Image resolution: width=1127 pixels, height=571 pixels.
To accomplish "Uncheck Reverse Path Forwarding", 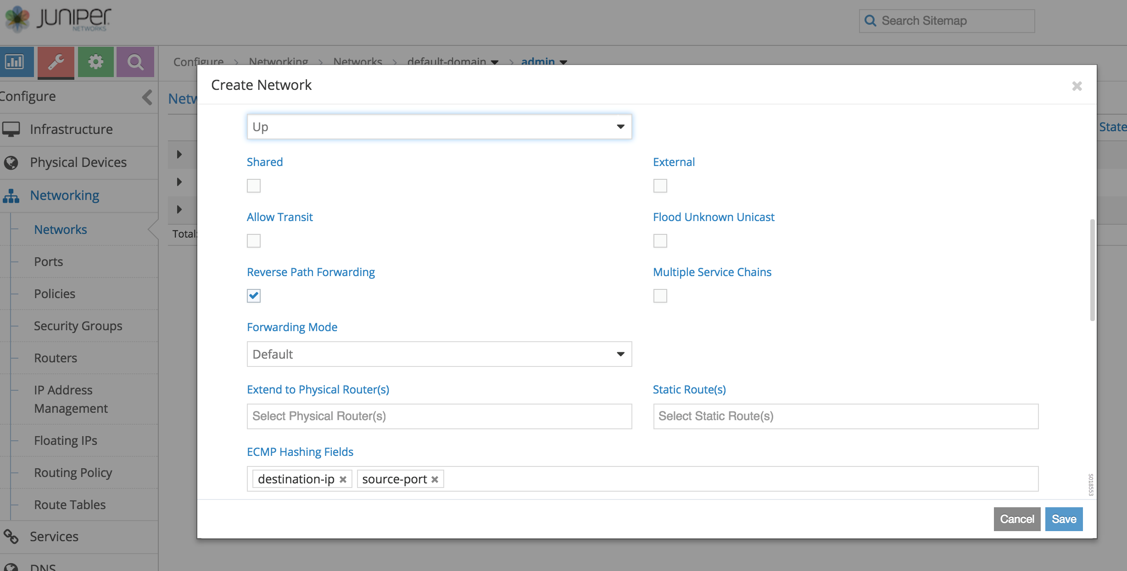I will tap(254, 296).
